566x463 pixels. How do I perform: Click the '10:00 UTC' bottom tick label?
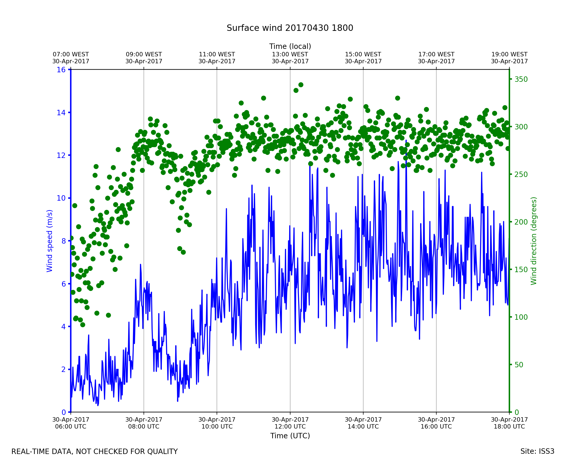pyautogui.click(x=217, y=426)
